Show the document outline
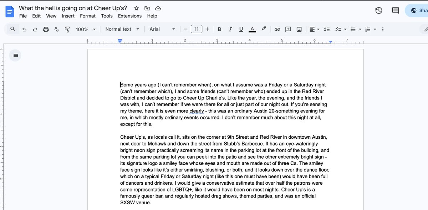The image size is (428, 210). tap(15, 55)
